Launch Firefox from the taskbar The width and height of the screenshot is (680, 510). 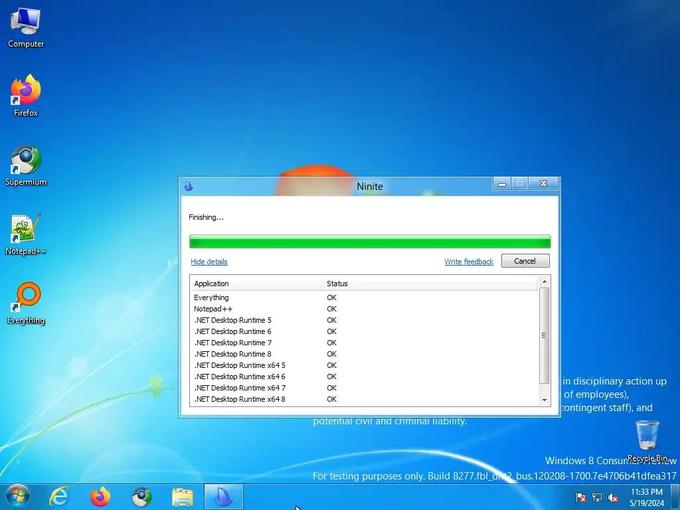point(100,497)
